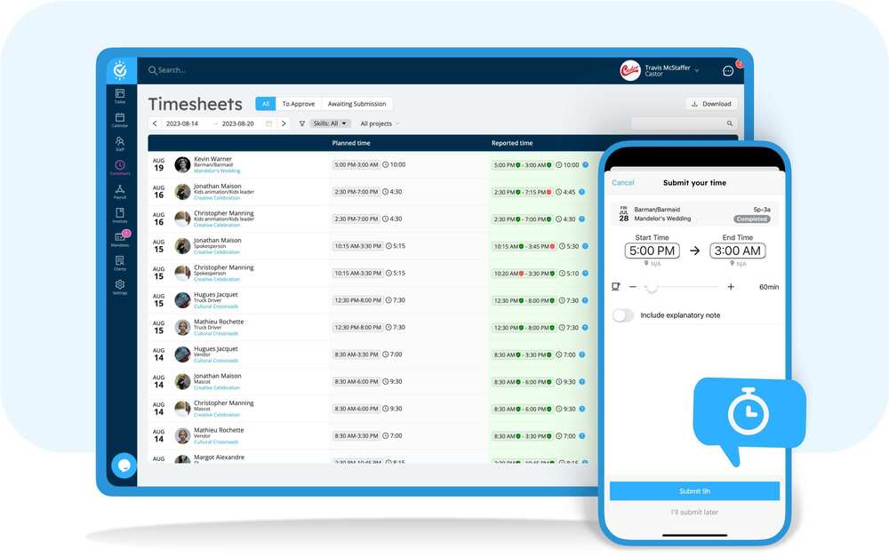Open Cultural Crossroads link on Mathieu Rochette's Aug 15 row
The image size is (889, 557).
point(216,334)
